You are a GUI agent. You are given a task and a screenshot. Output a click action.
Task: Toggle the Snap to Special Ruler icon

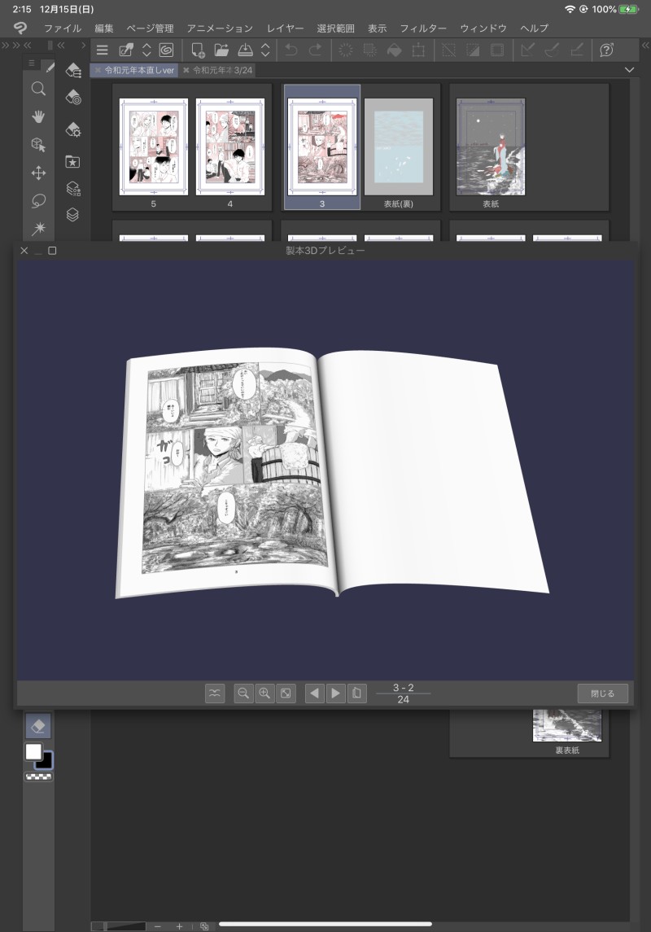tap(552, 50)
